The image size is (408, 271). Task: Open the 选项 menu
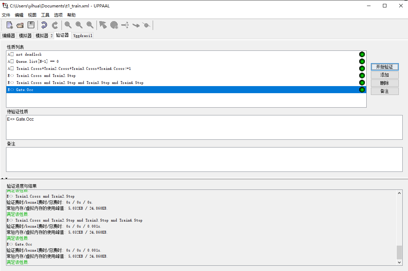(58, 15)
